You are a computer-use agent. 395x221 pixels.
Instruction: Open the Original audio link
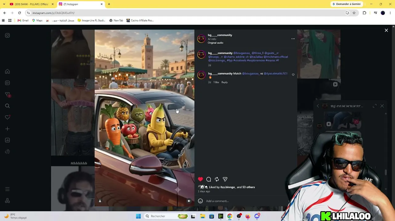(216, 43)
